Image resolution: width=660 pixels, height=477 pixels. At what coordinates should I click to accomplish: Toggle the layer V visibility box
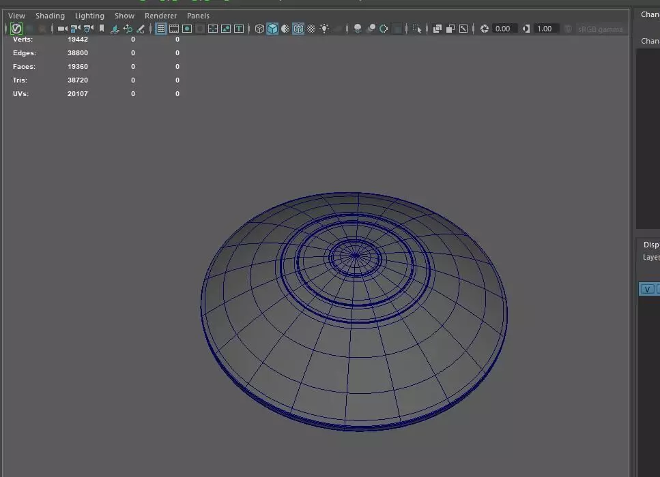click(x=647, y=289)
